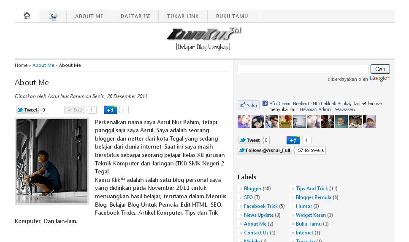Open the Wawasan link
The width and height of the screenshot is (409, 242).
(x=344, y=109)
